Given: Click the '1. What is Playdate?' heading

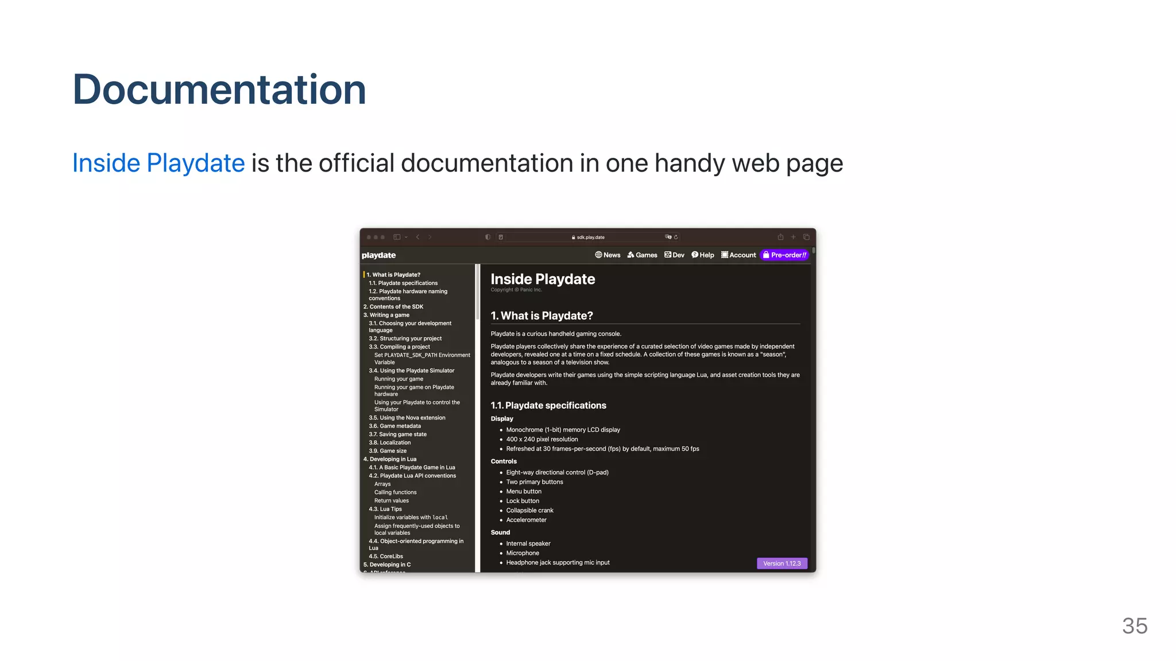Looking at the screenshot, I should pos(541,316).
